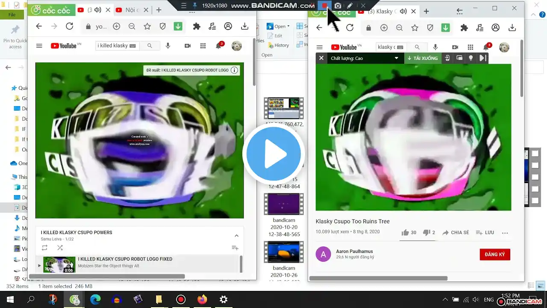Open YouTube notifications bell

point(218,45)
